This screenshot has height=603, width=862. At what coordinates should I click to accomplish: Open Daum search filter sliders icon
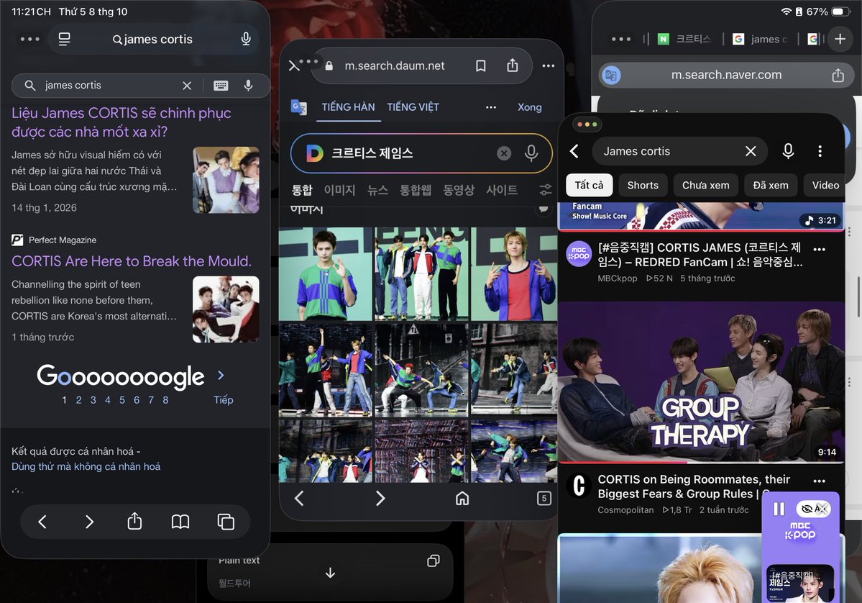pos(546,190)
